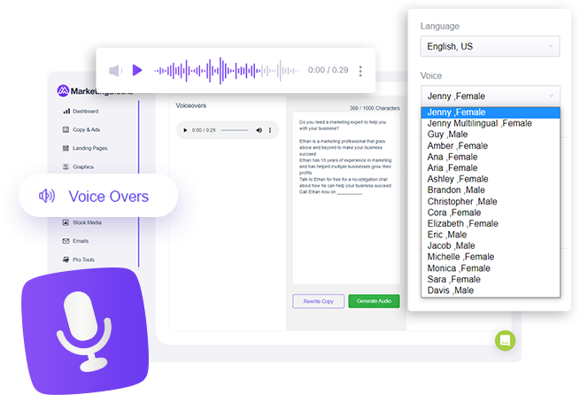The image size is (580, 395).
Task: Select Jenny Multilingual, Female voice
Action: point(491,123)
